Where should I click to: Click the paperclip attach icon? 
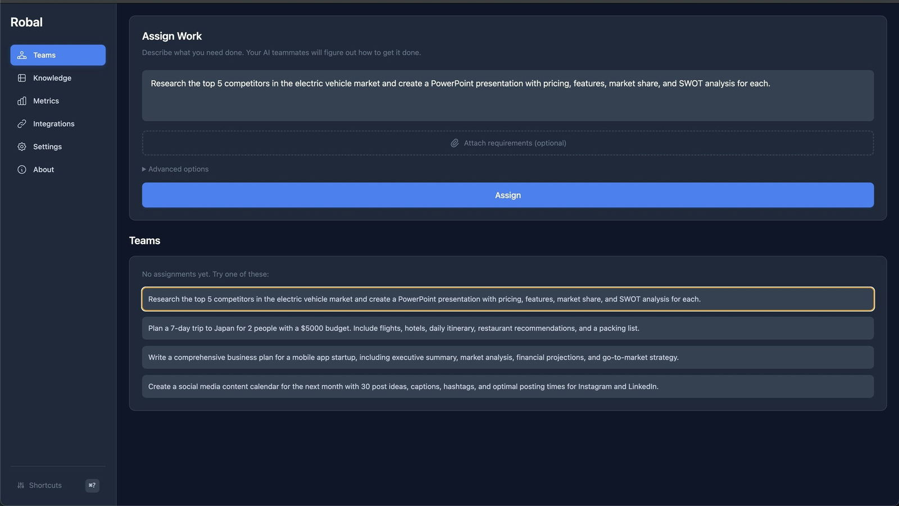click(x=455, y=143)
